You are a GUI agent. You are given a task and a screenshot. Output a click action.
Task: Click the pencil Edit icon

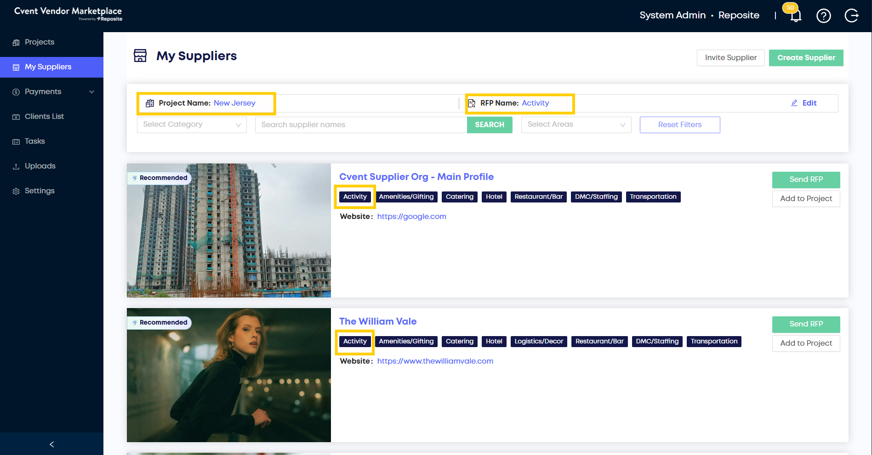(x=794, y=103)
